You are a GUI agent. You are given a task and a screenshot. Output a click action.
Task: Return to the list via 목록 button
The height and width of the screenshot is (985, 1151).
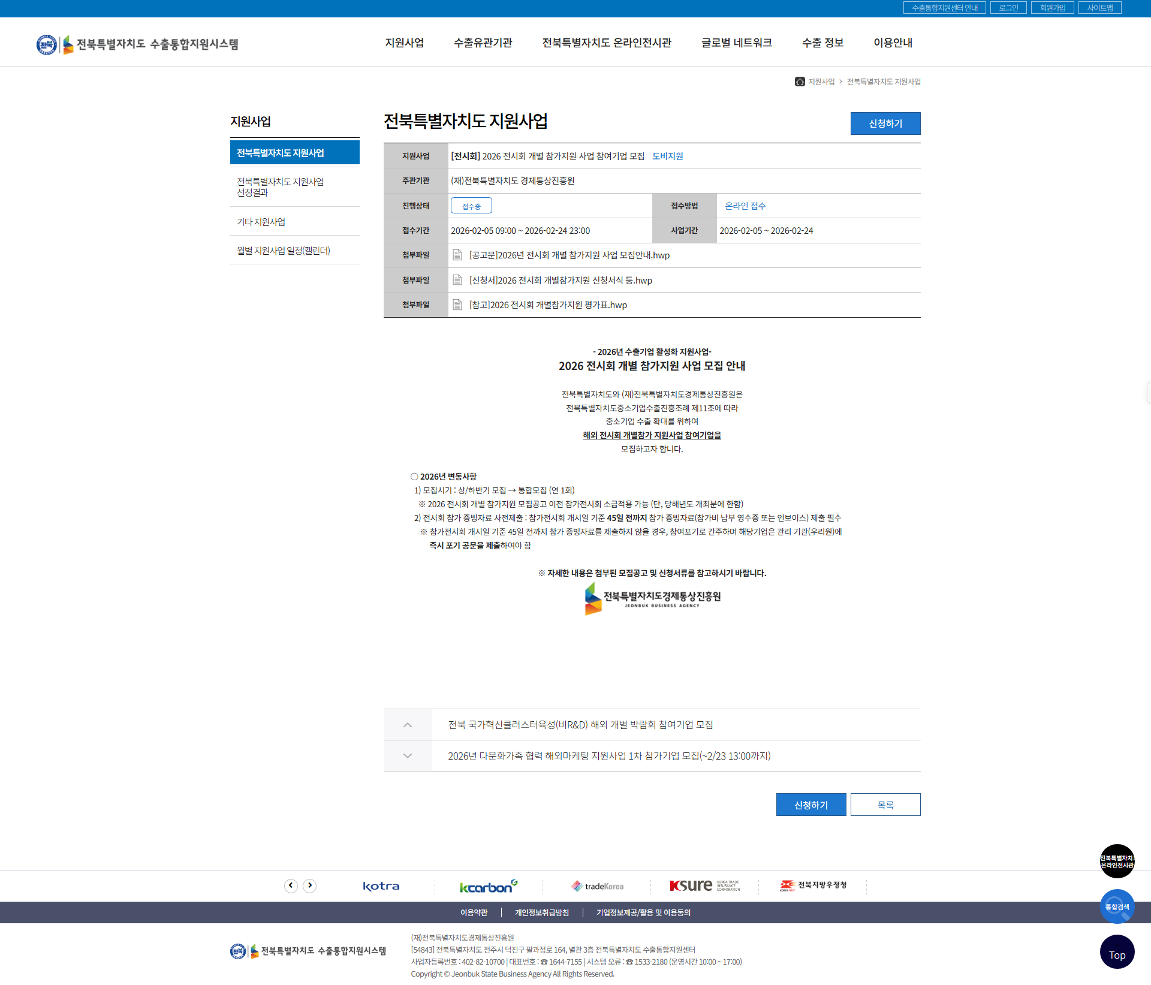coord(885,805)
